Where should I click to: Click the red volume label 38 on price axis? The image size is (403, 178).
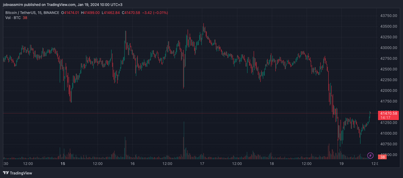[x=382, y=157]
